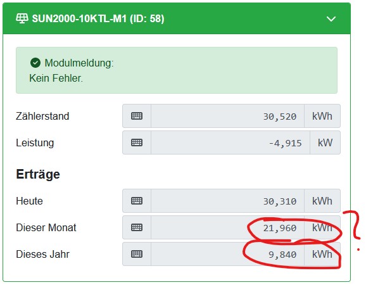
Task: Click keyboard icon in Dieses Jahr row
Action: [137, 254]
